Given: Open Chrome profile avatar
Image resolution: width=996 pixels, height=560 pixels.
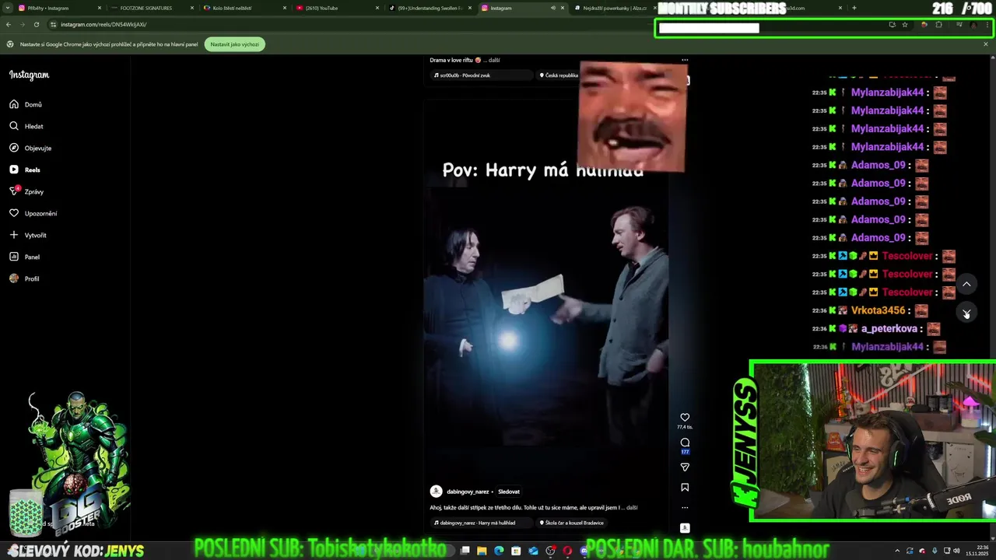Looking at the screenshot, I should [x=973, y=24].
